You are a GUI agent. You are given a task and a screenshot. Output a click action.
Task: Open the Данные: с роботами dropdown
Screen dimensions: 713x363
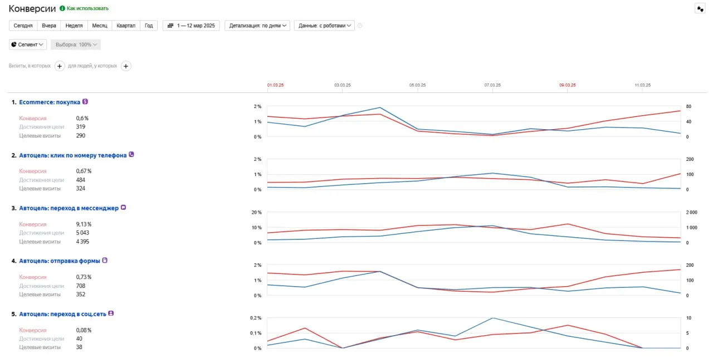324,26
